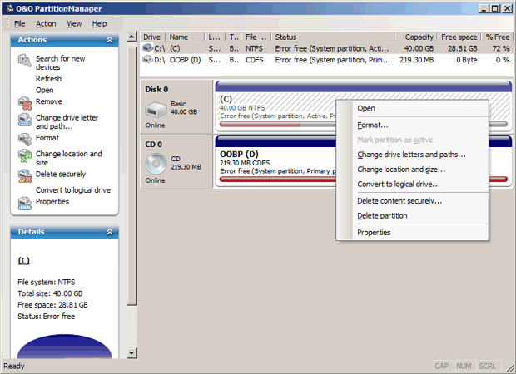Click Change drive letter and path... link

pos(67,122)
